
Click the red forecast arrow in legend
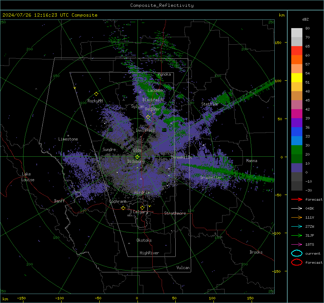pos(297,199)
